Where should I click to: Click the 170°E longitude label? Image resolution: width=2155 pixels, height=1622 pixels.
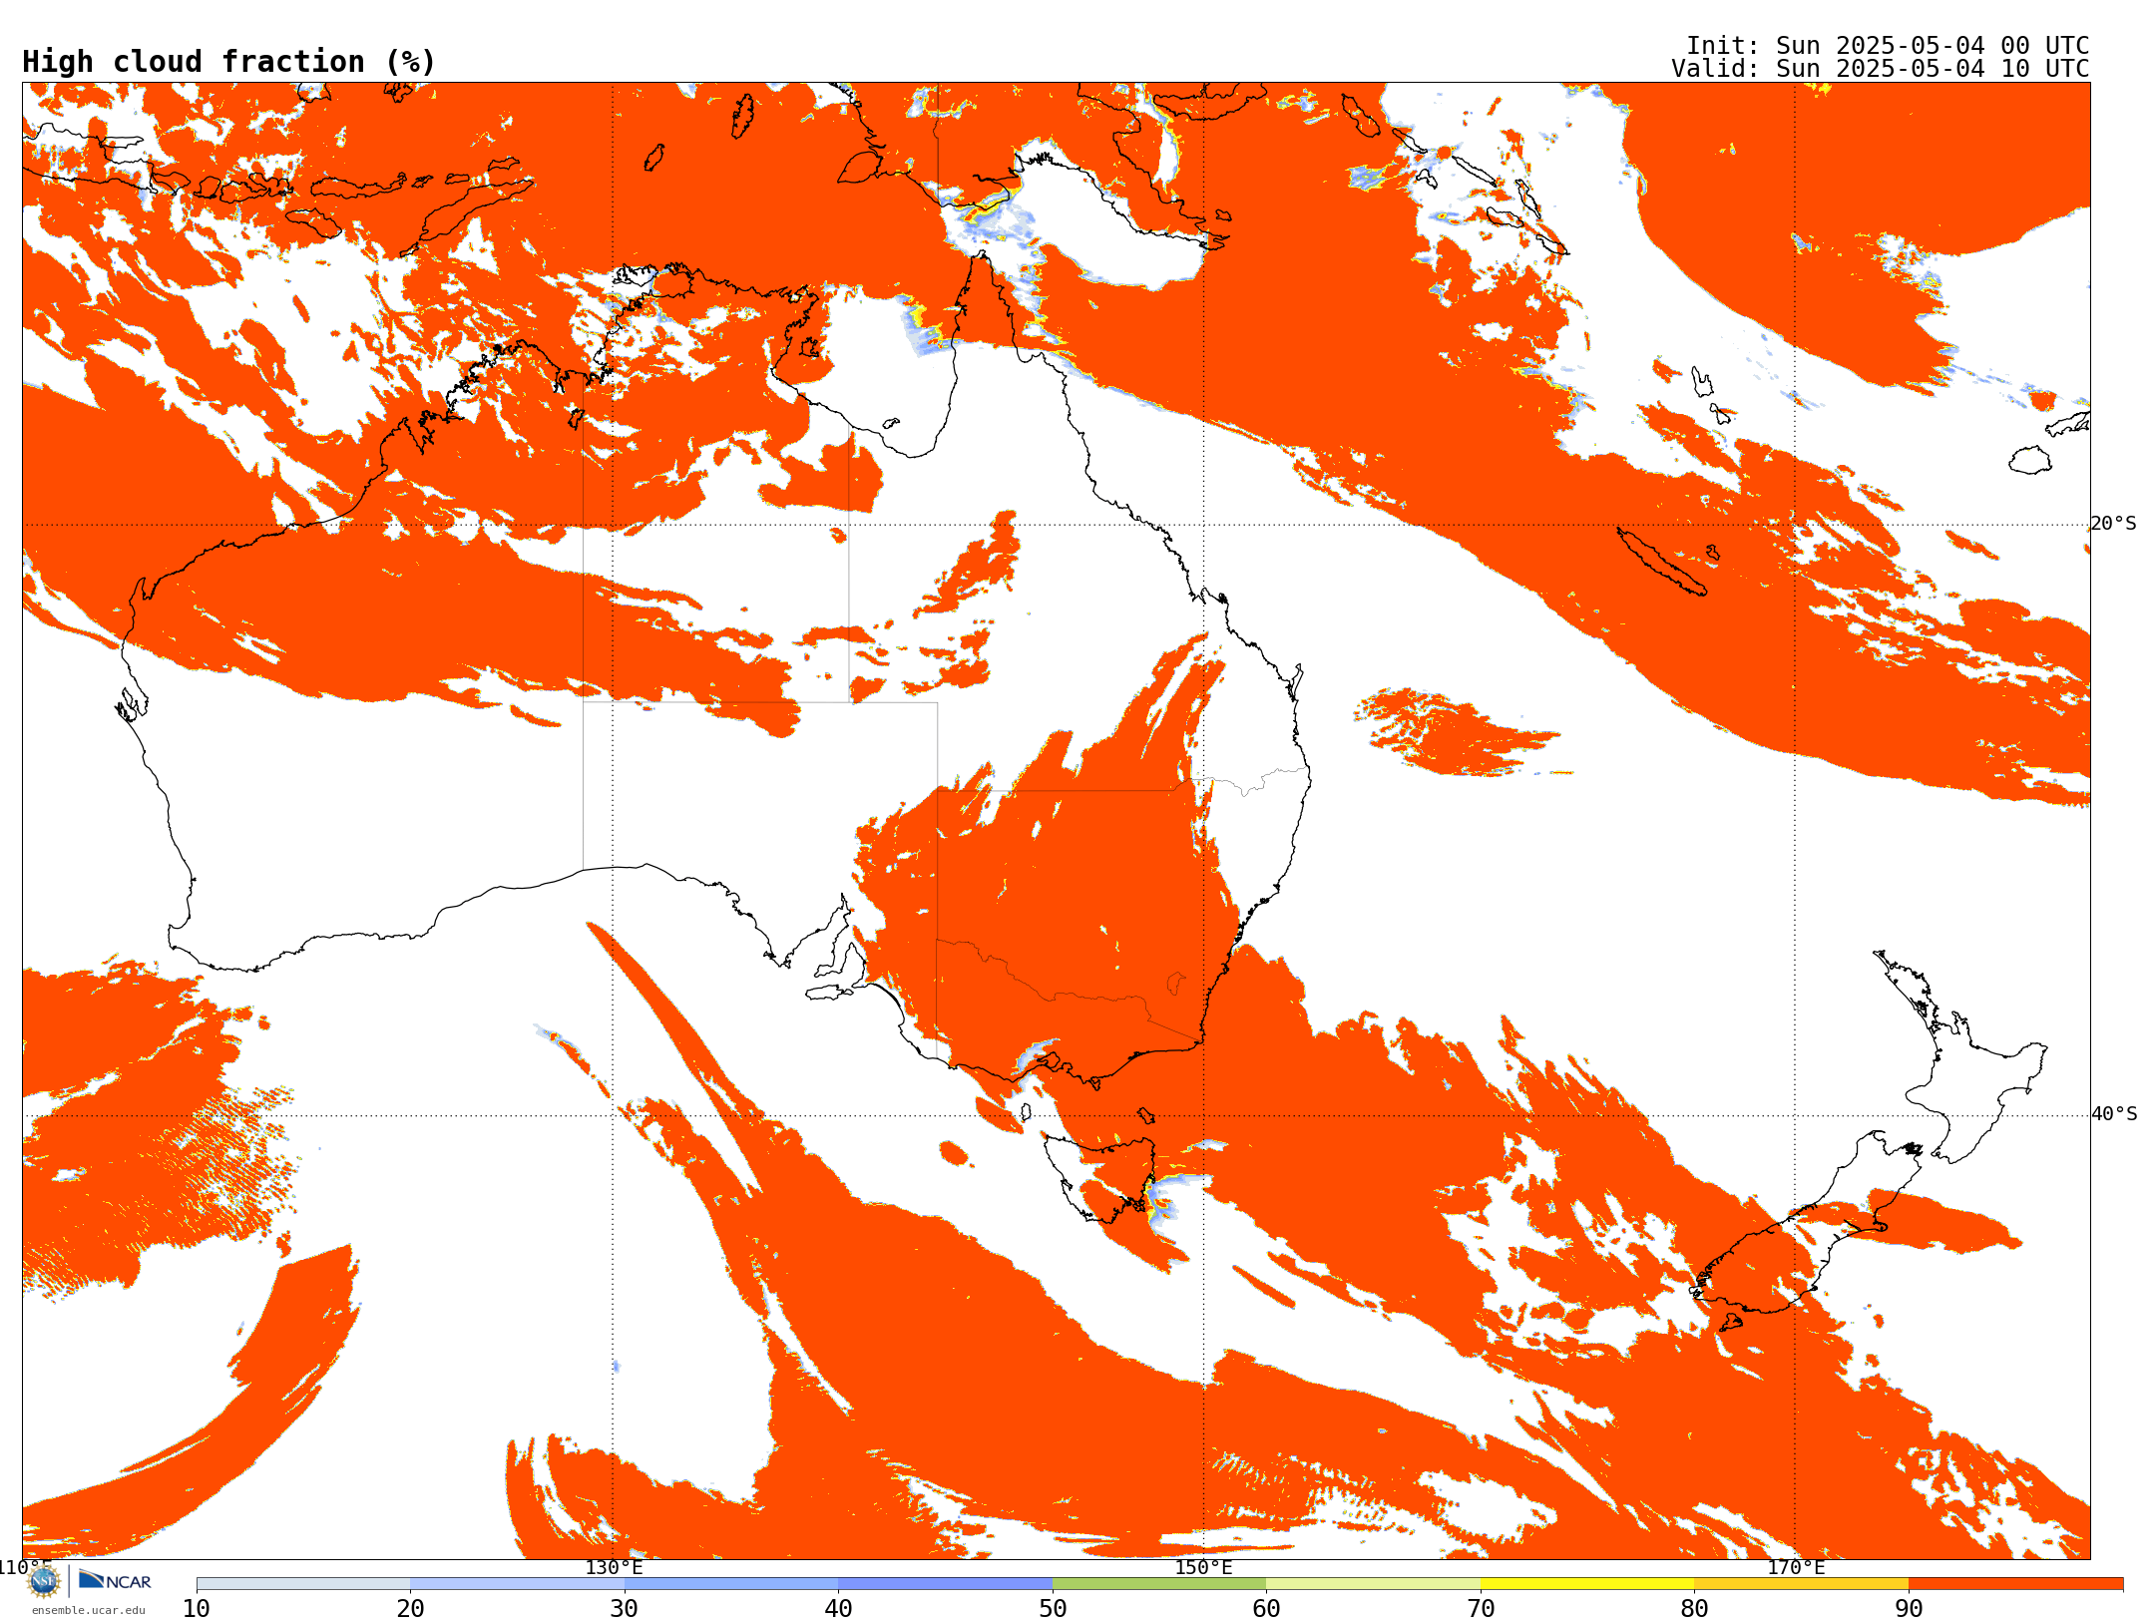(x=1796, y=1567)
